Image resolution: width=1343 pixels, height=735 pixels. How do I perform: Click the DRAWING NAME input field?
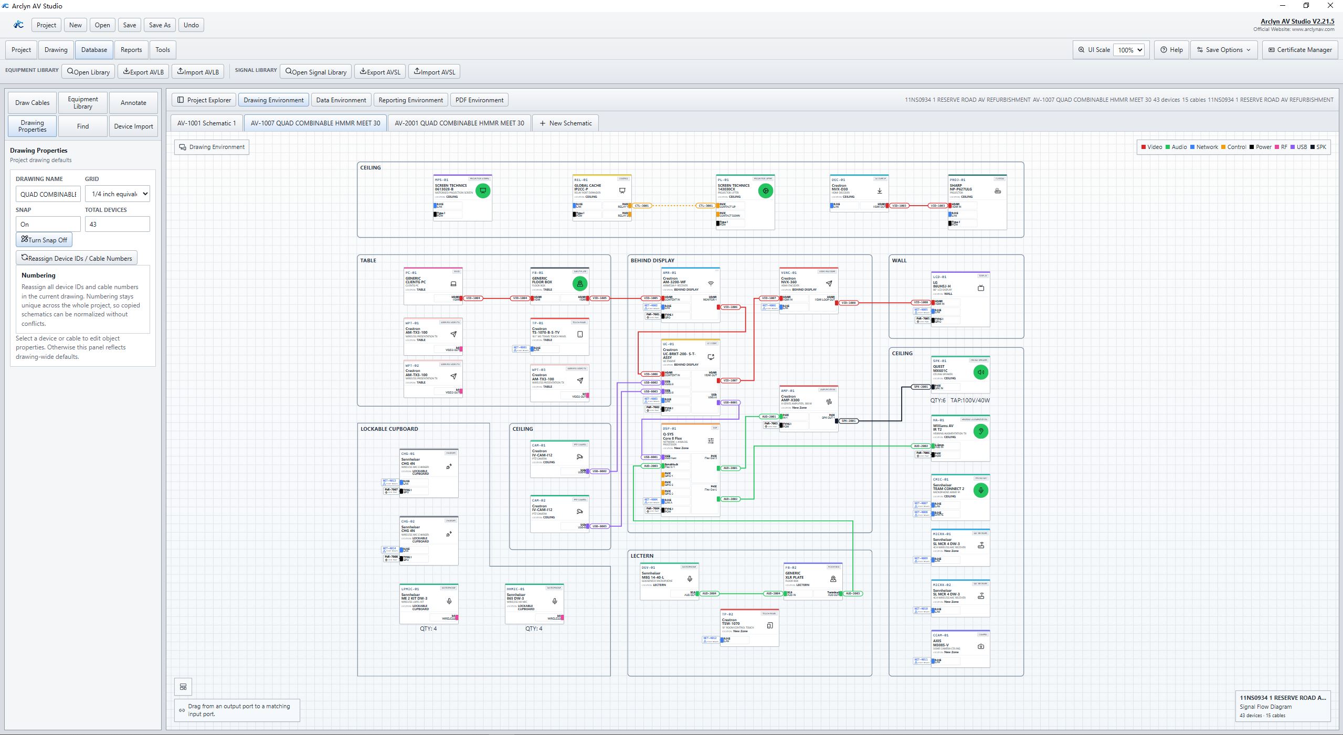48,194
